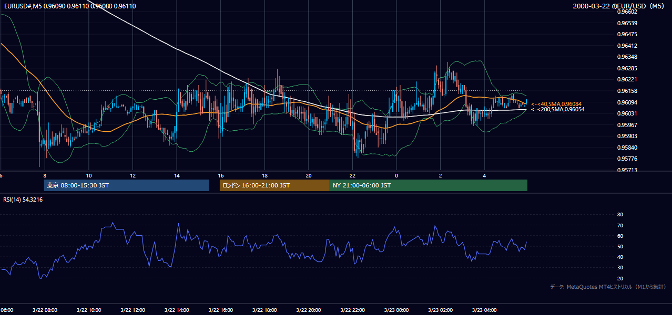672x315 pixels.
Task: Click the 200,SMA,0.96054 white label
Action: (x=557, y=109)
